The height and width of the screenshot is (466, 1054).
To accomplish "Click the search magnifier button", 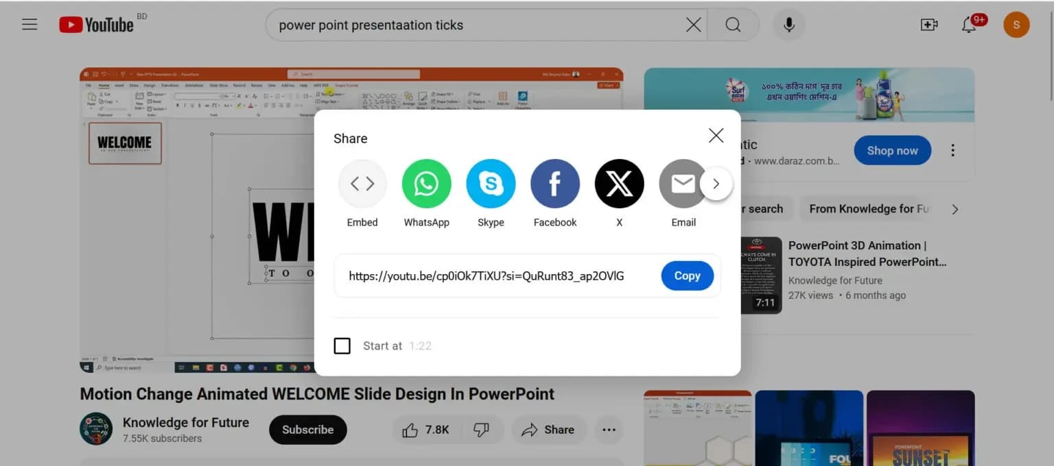I will pyautogui.click(x=733, y=25).
